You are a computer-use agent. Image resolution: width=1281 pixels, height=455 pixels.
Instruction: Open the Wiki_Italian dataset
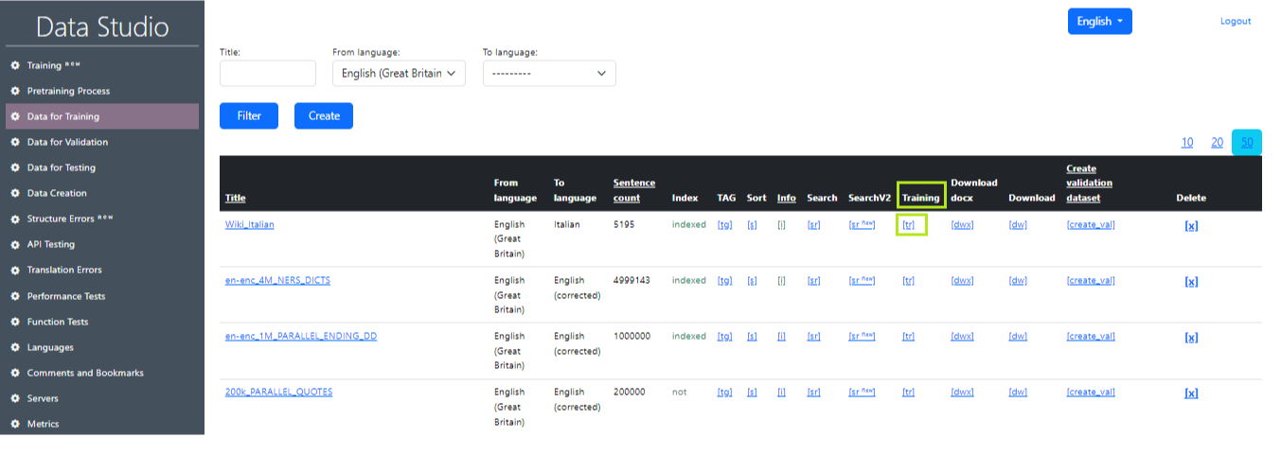click(250, 224)
